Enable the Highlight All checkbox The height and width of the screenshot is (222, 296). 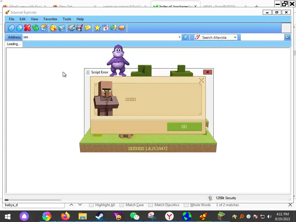pos(91,205)
